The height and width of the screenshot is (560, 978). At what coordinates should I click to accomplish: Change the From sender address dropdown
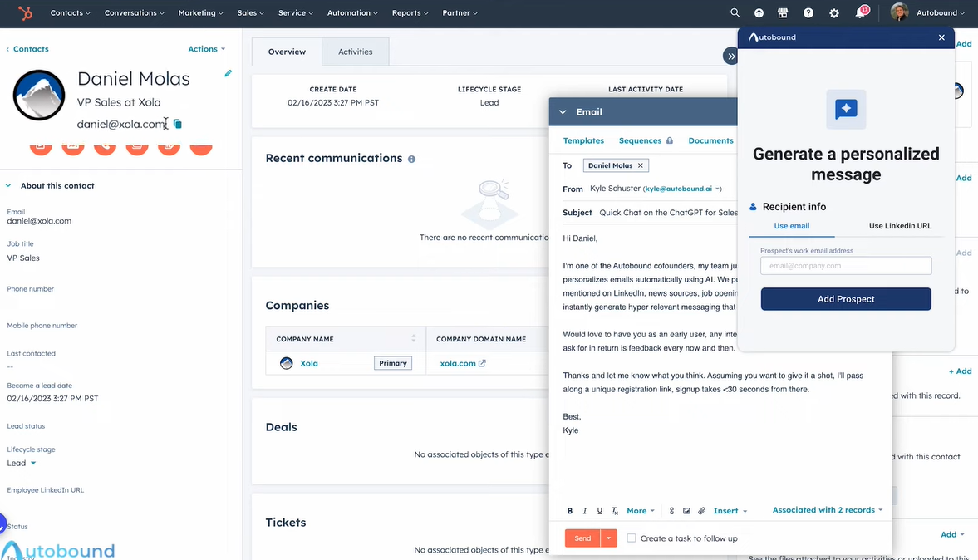coord(682,189)
